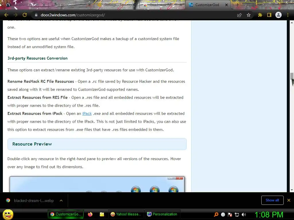Click the page vertical scrollbar thumb

pos(292,76)
